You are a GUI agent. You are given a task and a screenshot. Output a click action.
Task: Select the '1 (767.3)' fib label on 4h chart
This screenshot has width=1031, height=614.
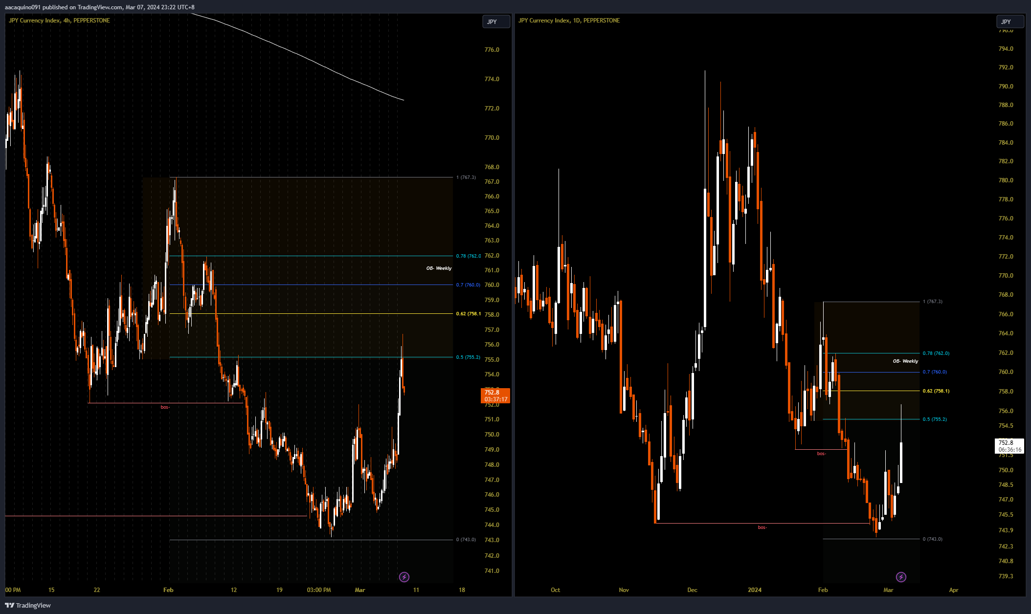(466, 177)
